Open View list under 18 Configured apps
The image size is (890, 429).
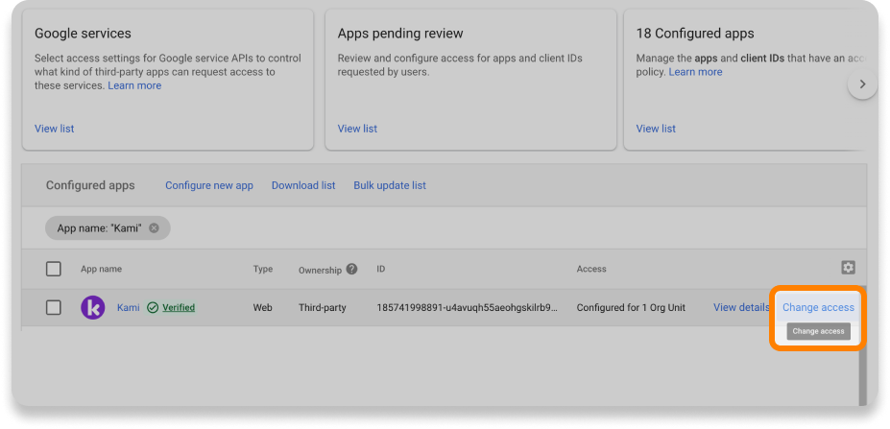tap(656, 129)
